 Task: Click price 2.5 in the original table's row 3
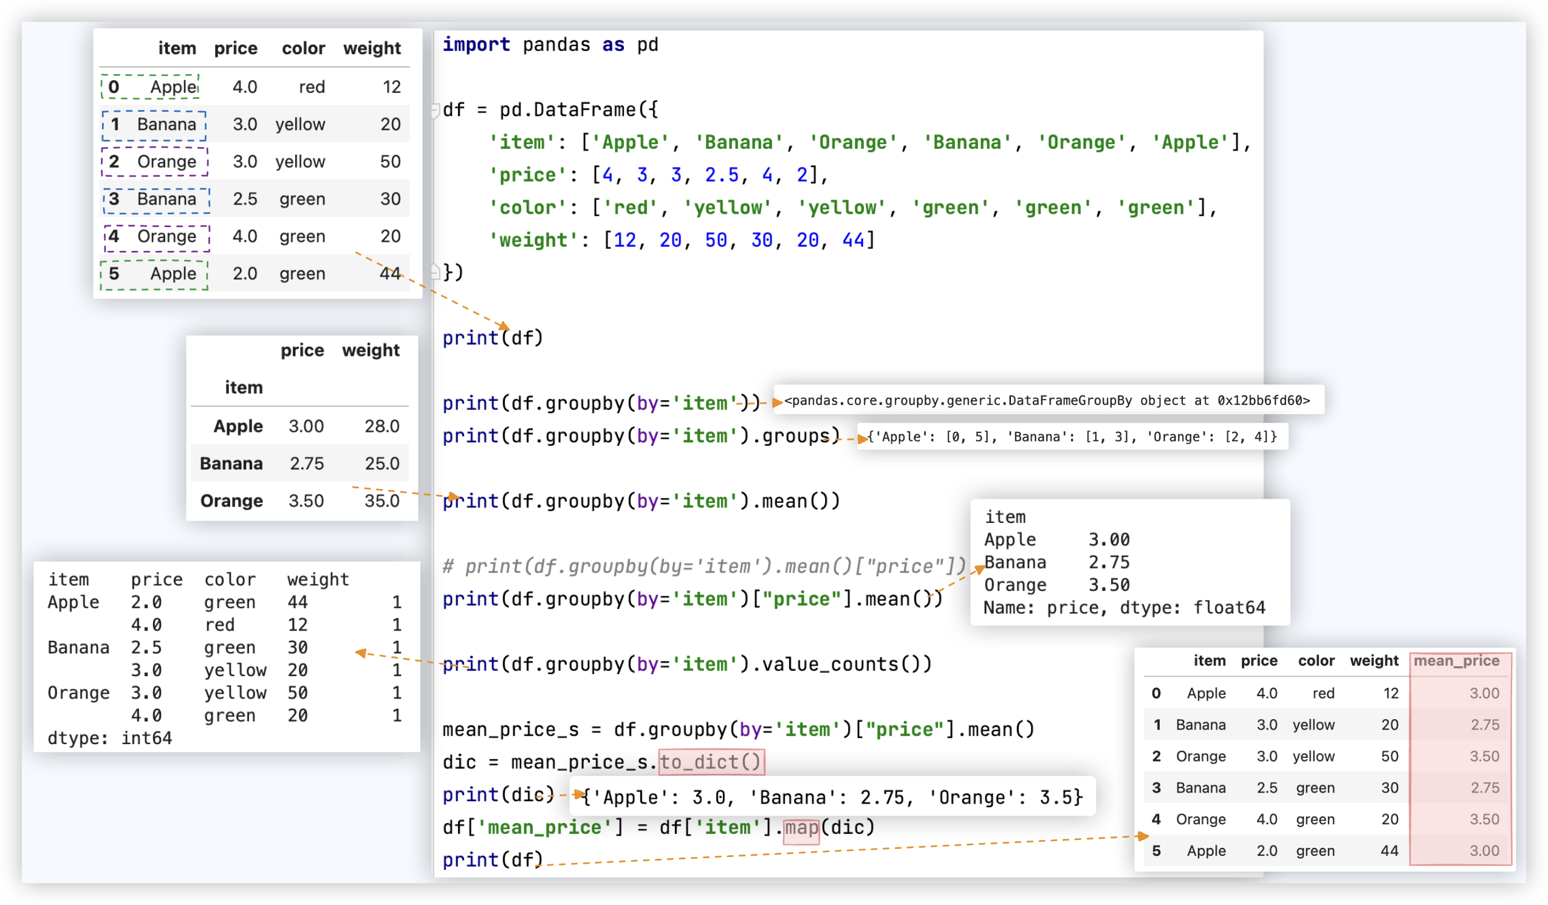244,199
